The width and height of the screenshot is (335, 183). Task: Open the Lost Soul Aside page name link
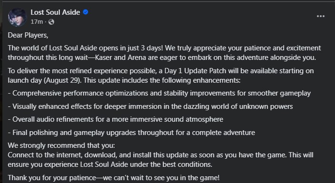pos(55,12)
